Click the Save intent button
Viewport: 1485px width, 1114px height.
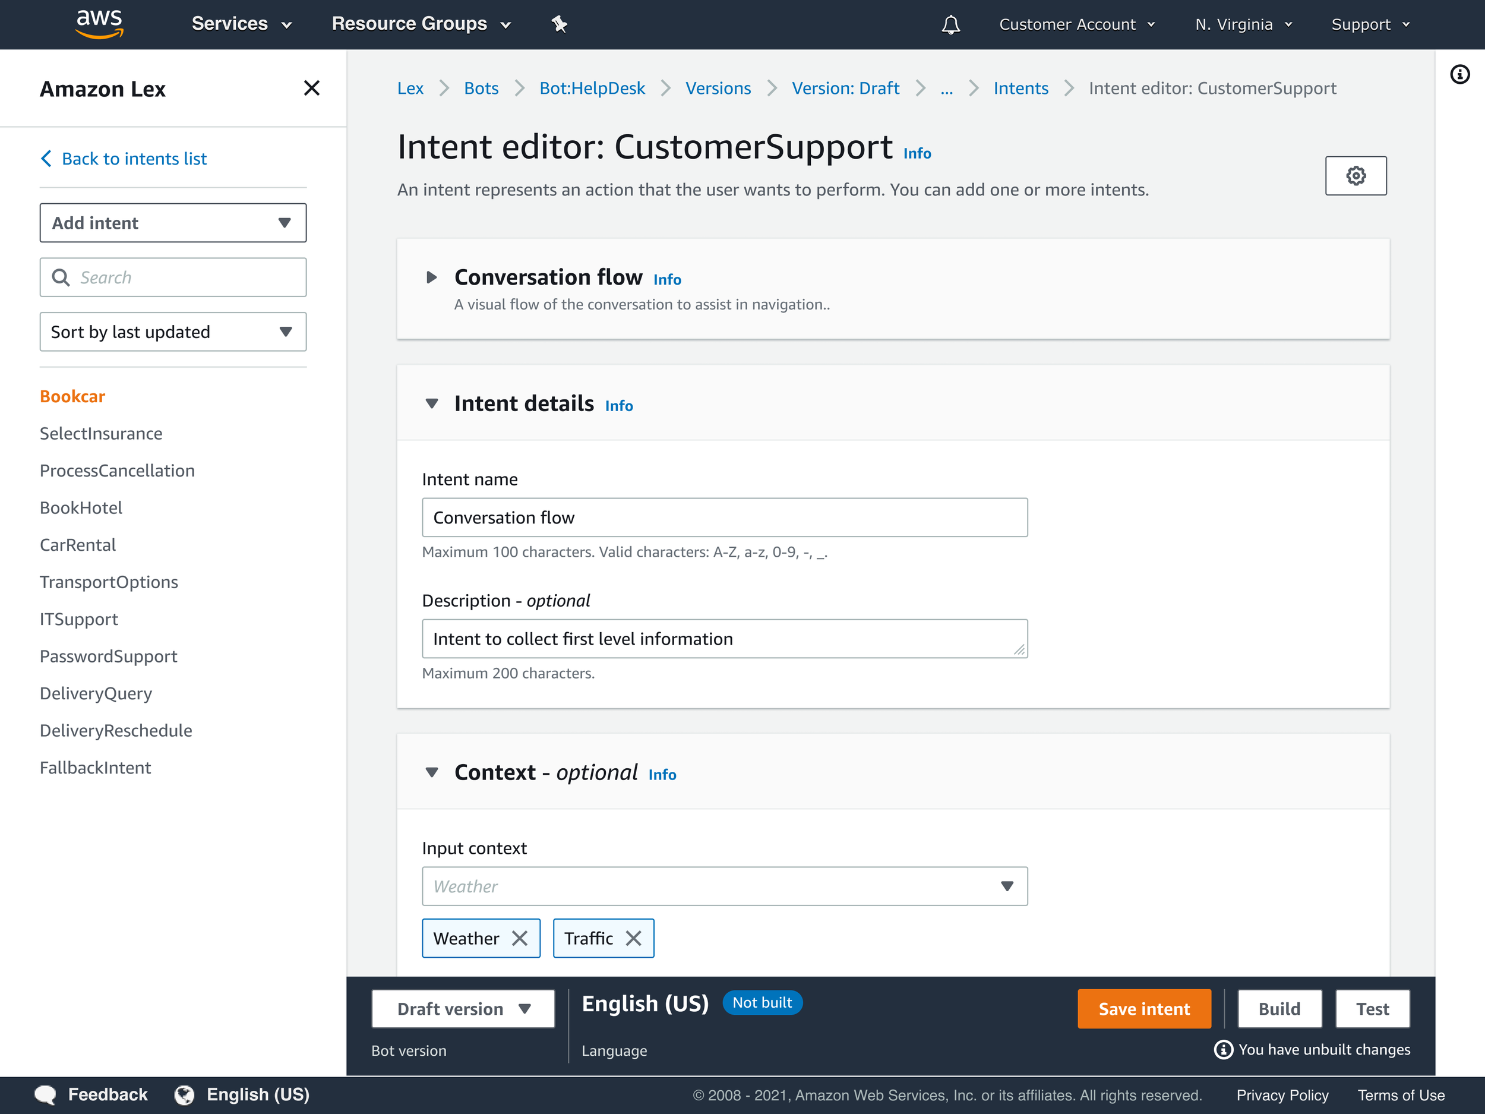pyautogui.click(x=1144, y=1009)
